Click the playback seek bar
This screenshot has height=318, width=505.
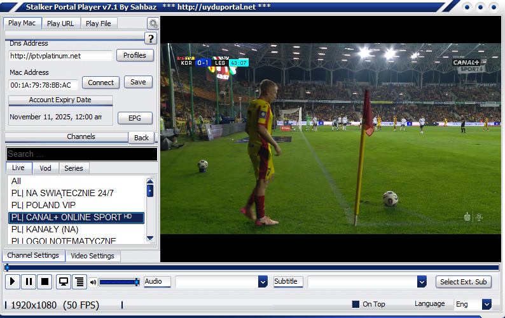(x=252, y=267)
